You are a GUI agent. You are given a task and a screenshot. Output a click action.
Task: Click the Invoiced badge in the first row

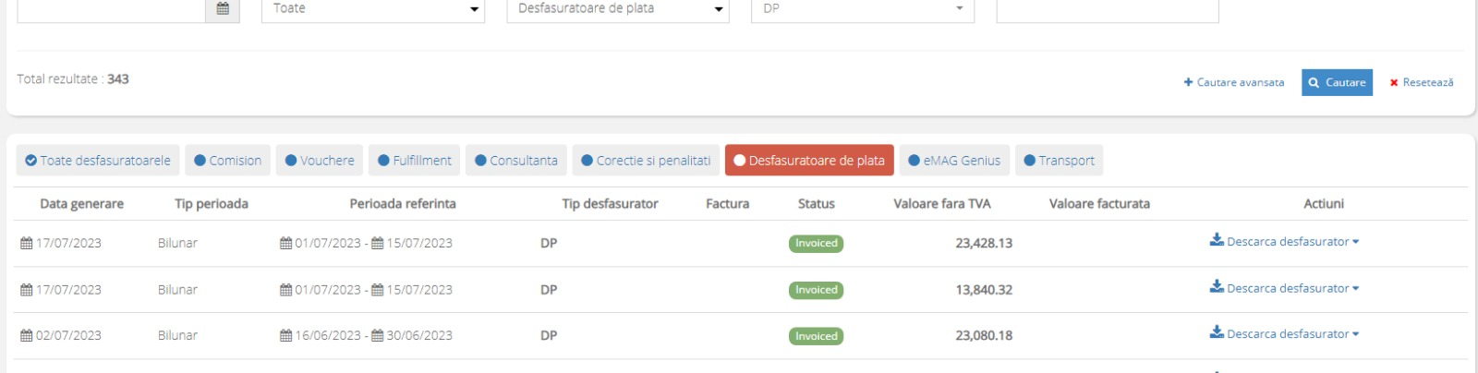click(817, 244)
